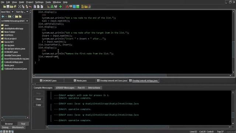
Task: Click the green square toolbar icon
Action: (78, 7)
